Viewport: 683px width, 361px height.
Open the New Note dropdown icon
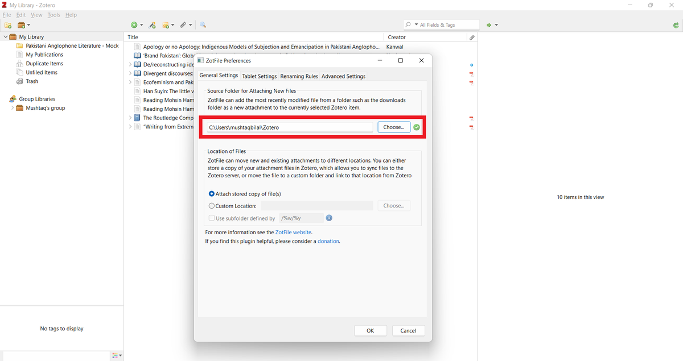click(168, 25)
